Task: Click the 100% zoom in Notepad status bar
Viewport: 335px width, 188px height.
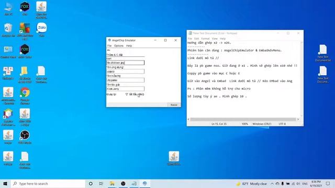Action: pos(245,124)
